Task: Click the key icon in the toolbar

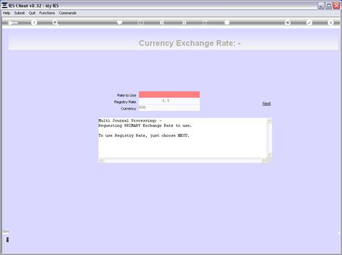Action: [x=13, y=23]
